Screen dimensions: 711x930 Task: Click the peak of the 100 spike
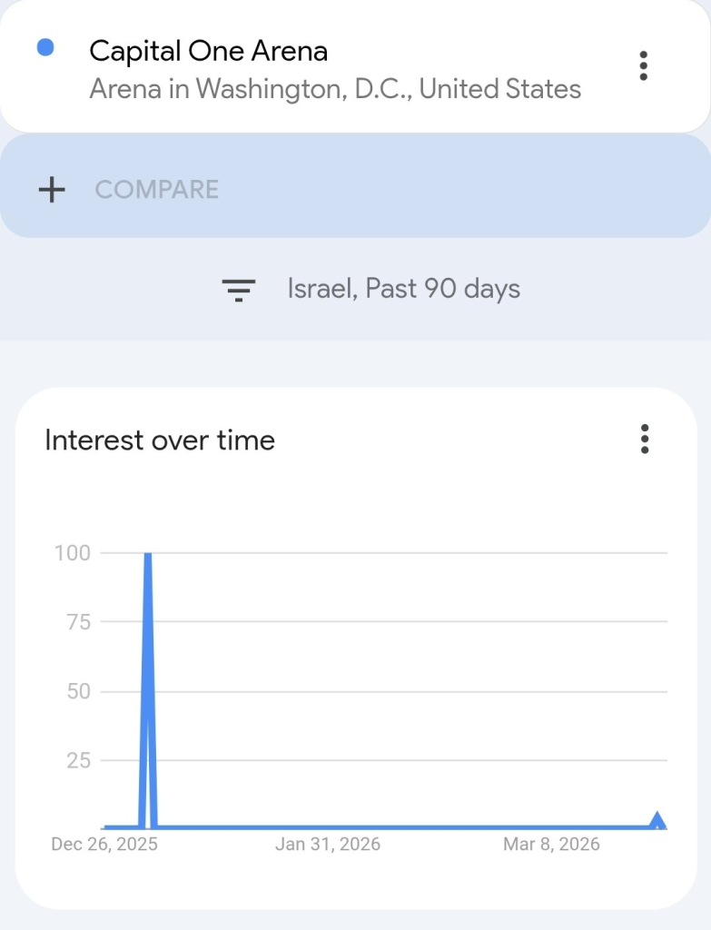(x=147, y=554)
